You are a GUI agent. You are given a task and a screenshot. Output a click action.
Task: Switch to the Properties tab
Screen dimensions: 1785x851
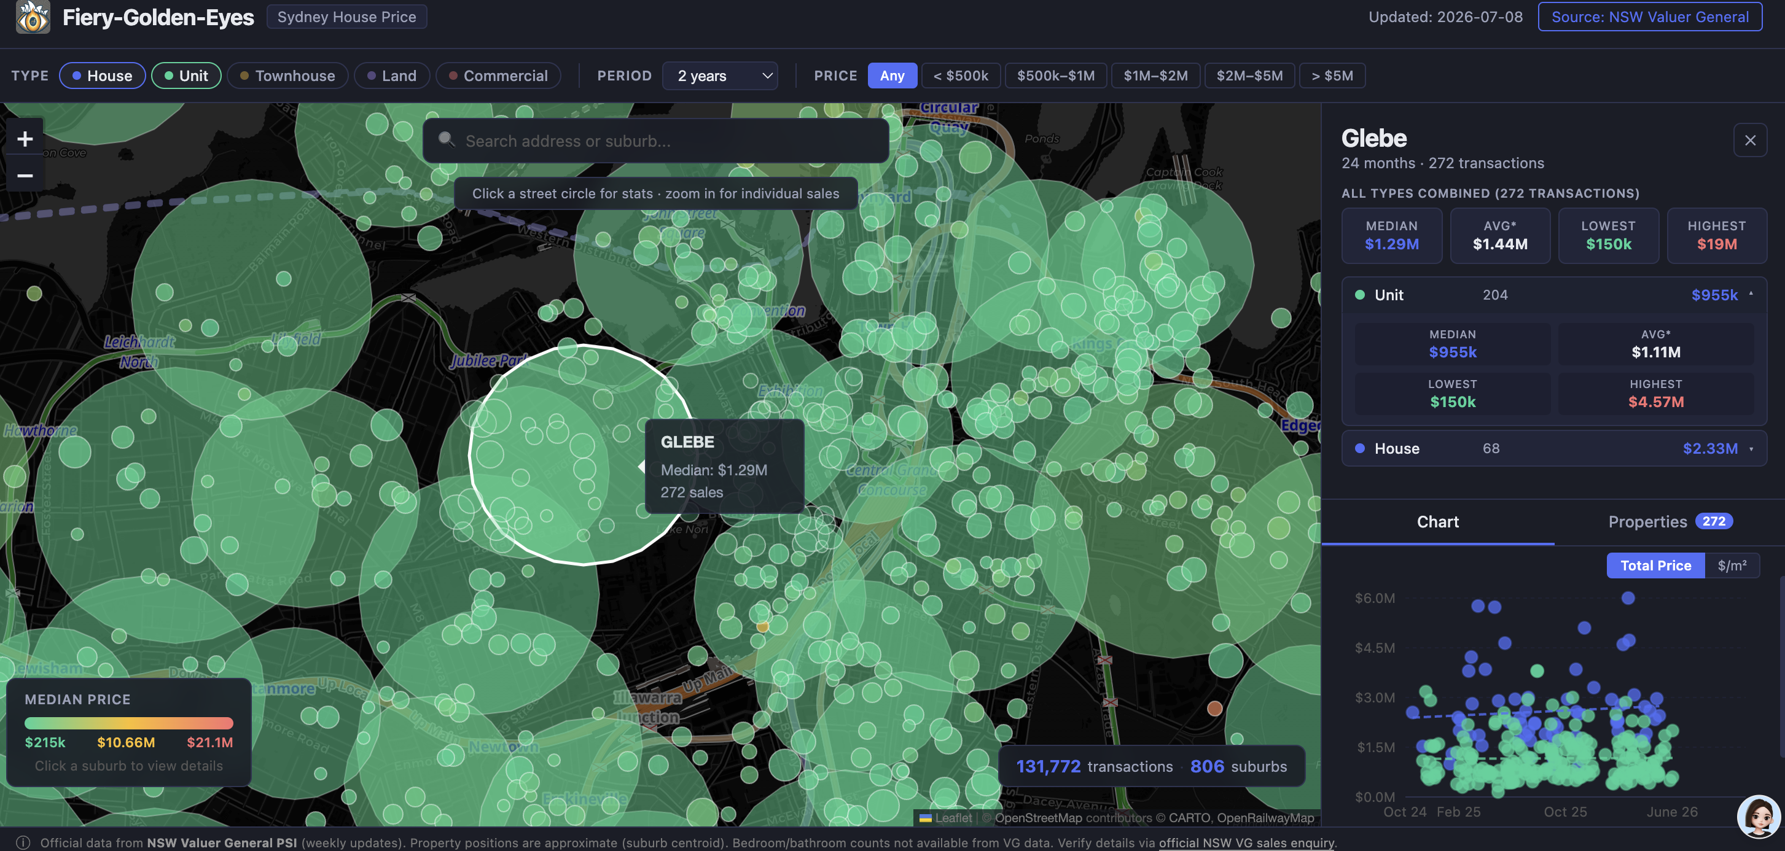[1670, 522]
